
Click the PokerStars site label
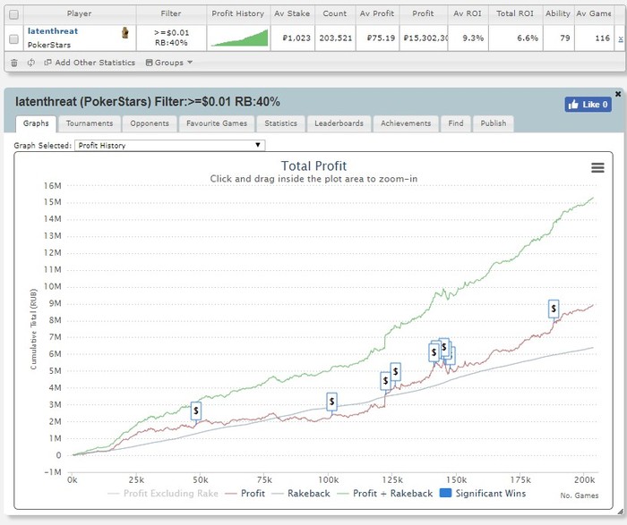[x=49, y=45]
